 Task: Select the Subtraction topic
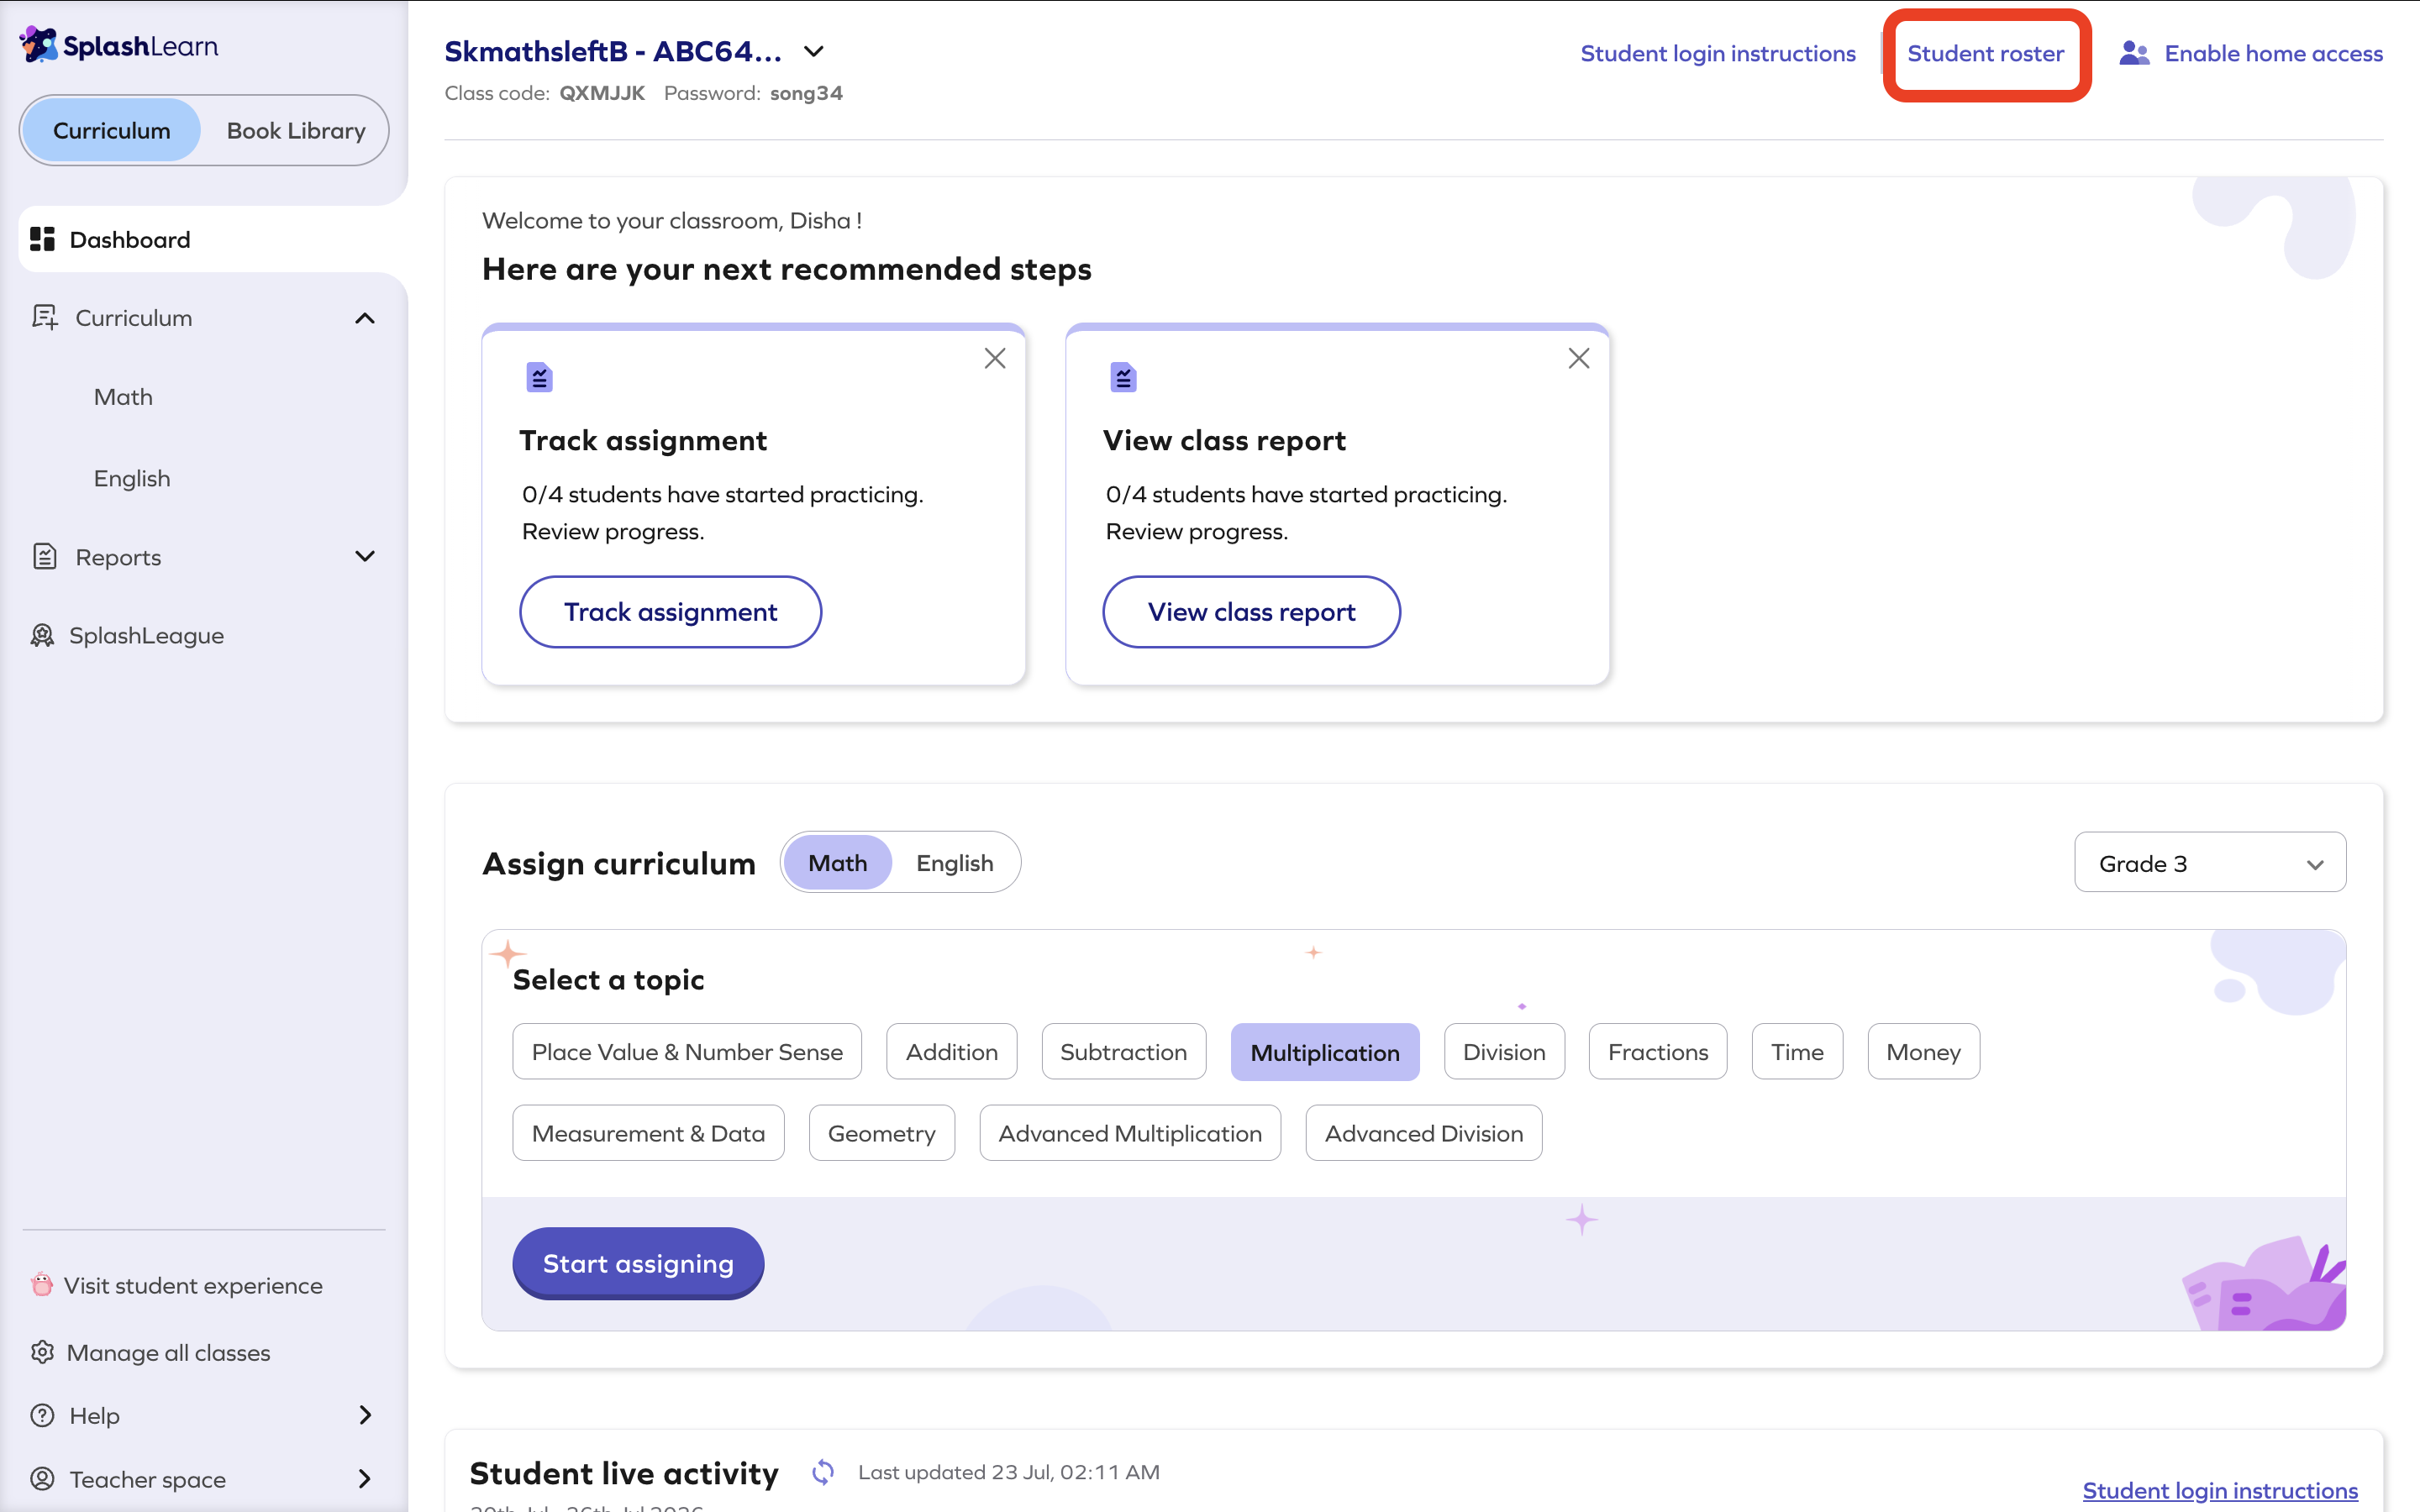click(1123, 1052)
